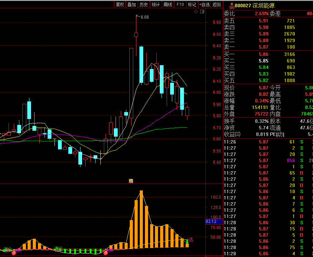The height and width of the screenshot is (257, 313).
Task: Select the 卖四 volume 1885
Action: point(290,27)
